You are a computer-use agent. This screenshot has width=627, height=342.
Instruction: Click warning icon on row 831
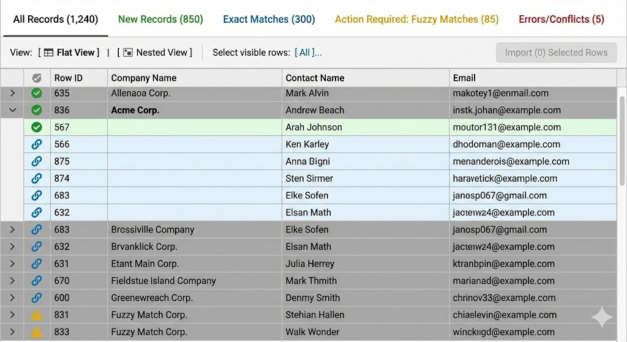37,316
